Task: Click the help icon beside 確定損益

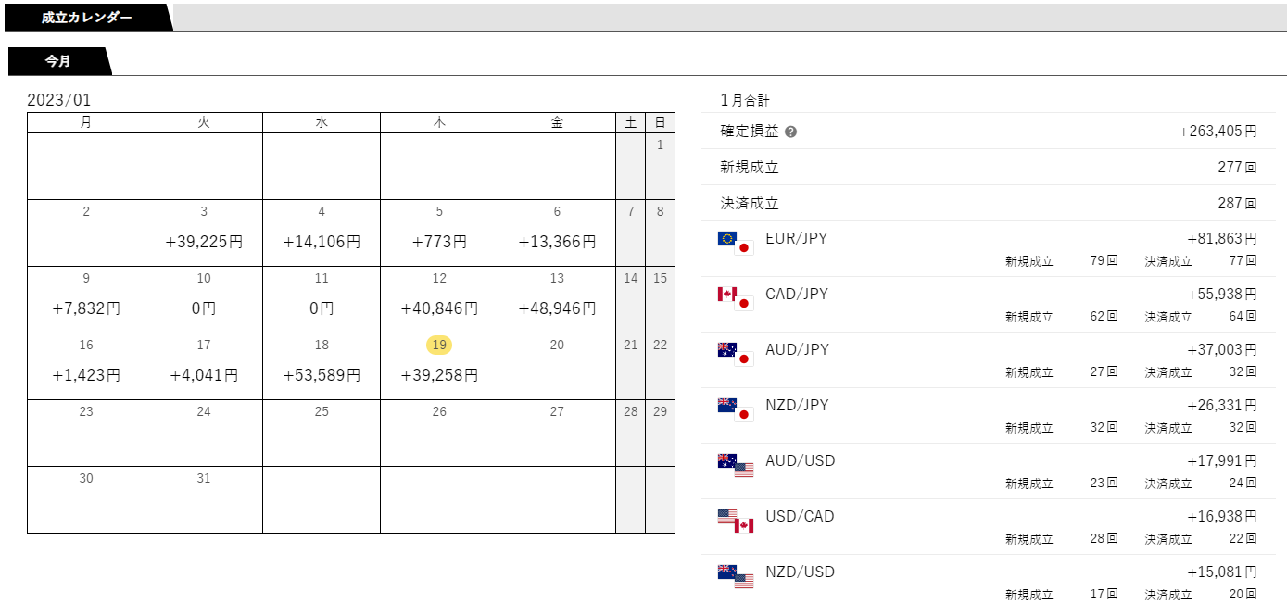Action: coord(790,132)
